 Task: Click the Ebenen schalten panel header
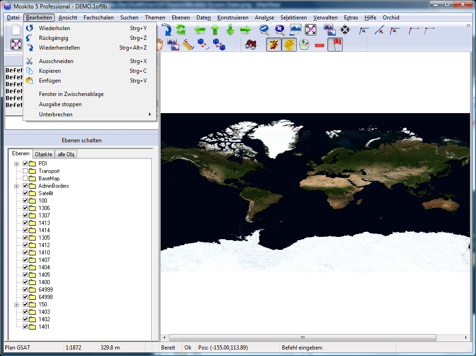[81, 140]
